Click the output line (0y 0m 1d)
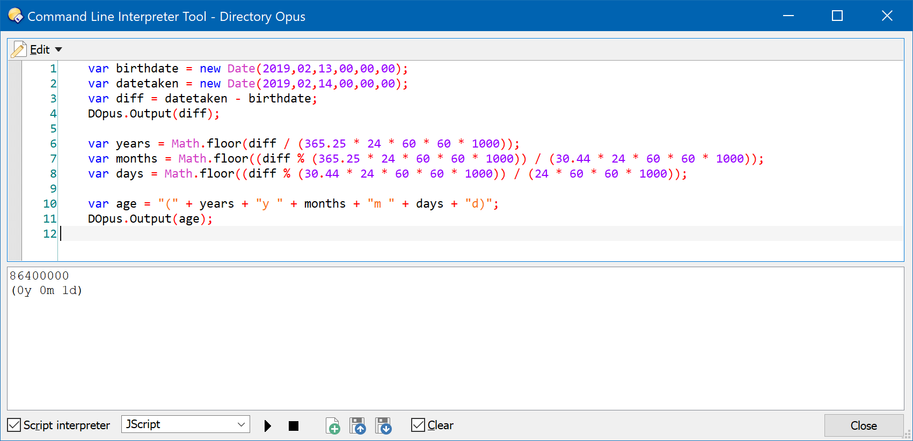Screen dimensions: 913x441 pos(46,290)
